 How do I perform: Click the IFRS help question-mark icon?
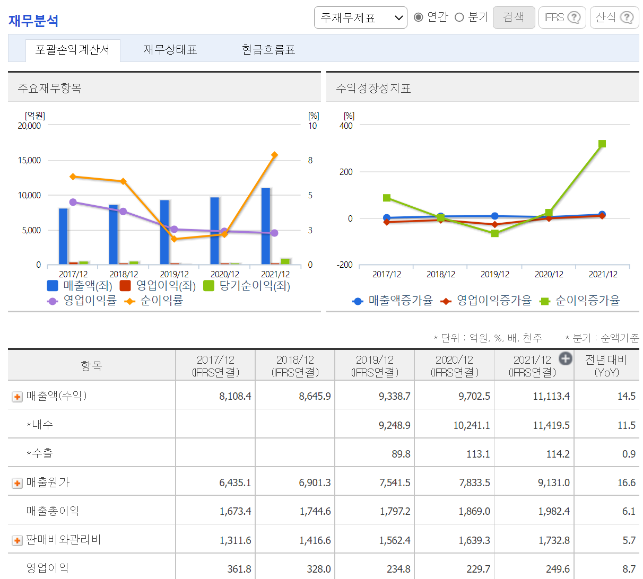pyautogui.click(x=574, y=17)
